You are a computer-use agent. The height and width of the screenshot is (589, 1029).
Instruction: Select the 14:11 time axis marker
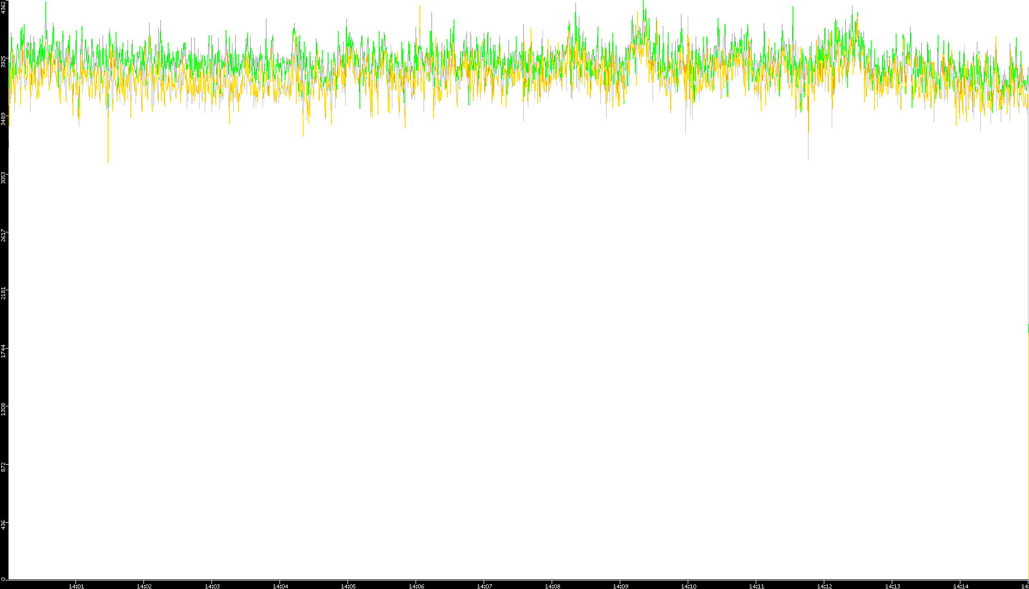click(x=756, y=586)
